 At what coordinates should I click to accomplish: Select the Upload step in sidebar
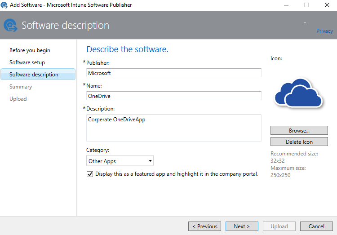pos(18,99)
